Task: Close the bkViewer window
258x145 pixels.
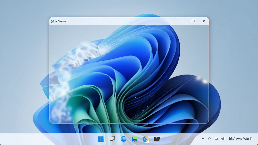Action: [204, 21]
